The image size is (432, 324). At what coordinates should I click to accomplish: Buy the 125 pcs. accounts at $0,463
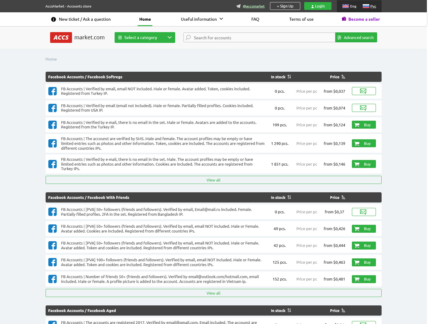pyautogui.click(x=364, y=262)
